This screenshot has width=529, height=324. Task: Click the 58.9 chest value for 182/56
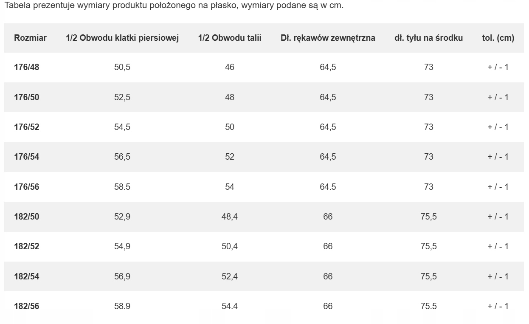122,306
